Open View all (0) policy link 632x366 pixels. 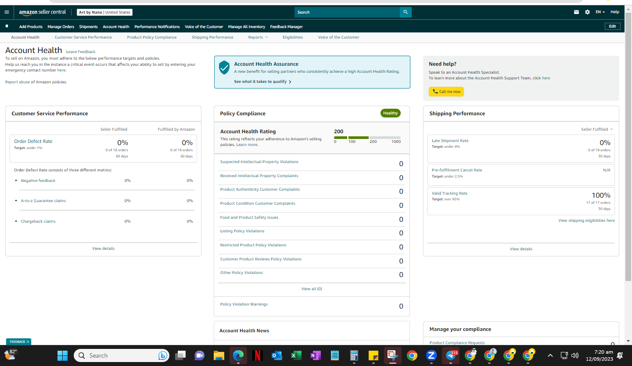[312, 289]
